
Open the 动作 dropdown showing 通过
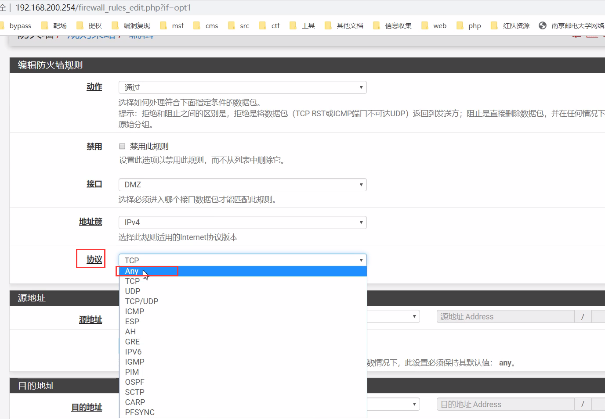tap(243, 87)
